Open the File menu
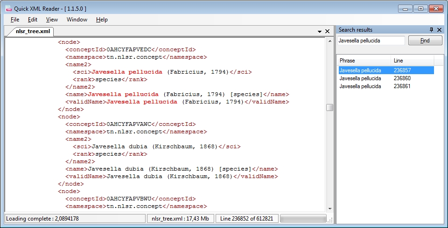Image resolution: width=448 pixels, height=228 pixels. click(15, 20)
